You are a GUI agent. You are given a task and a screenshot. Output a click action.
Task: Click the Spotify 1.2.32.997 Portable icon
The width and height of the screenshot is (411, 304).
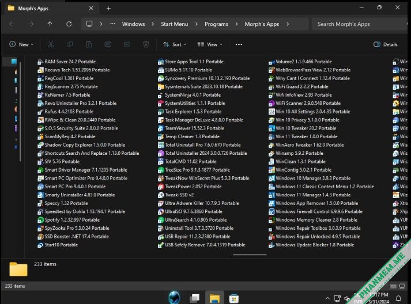coord(40,220)
